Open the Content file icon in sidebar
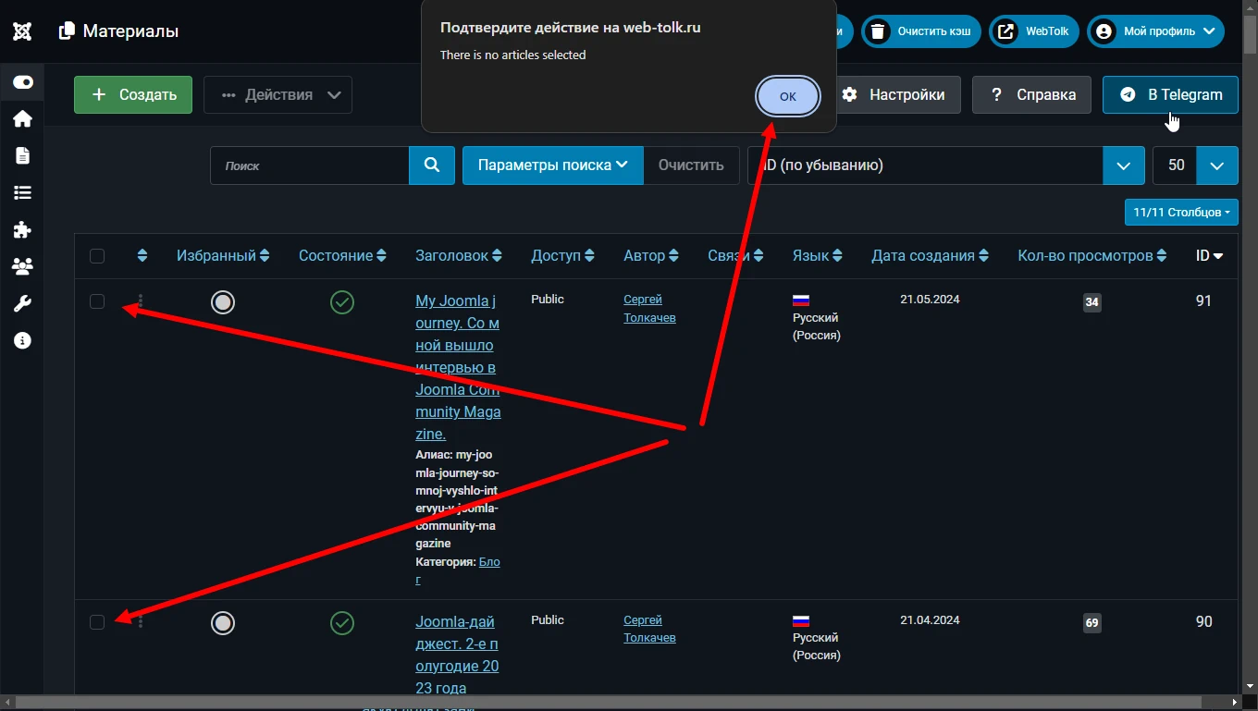This screenshot has height=711, width=1258. coord(23,155)
